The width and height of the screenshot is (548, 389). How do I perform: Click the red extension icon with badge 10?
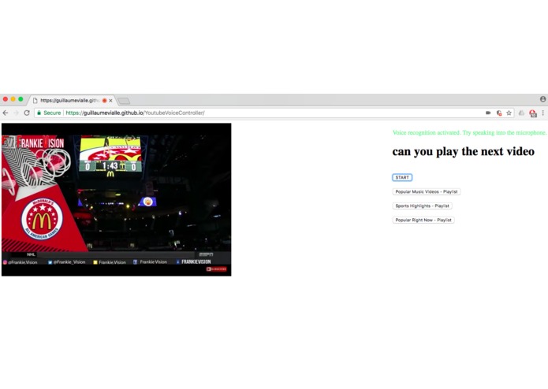click(532, 113)
